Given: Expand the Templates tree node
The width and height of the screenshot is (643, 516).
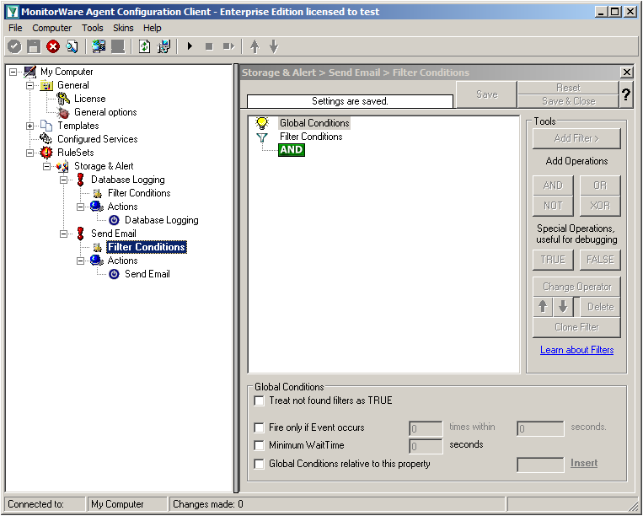Looking at the screenshot, I should pyautogui.click(x=30, y=126).
